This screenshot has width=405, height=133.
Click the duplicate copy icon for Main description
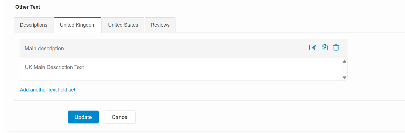point(325,48)
